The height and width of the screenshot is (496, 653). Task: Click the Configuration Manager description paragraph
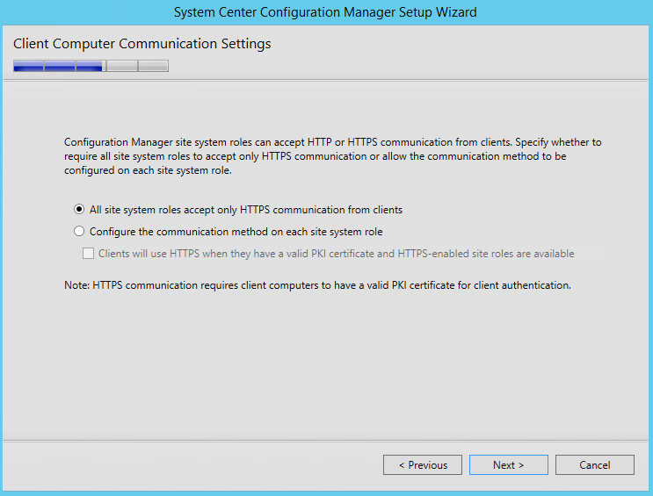pos(333,156)
